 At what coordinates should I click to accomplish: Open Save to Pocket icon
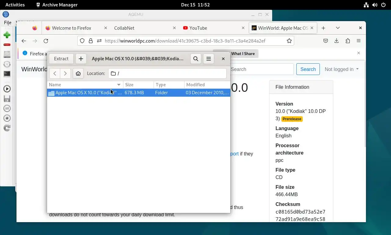click(326, 41)
